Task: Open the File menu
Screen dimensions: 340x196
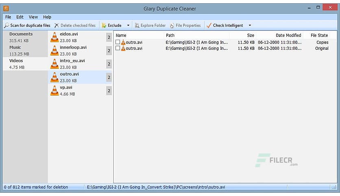Action: tap(8, 17)
